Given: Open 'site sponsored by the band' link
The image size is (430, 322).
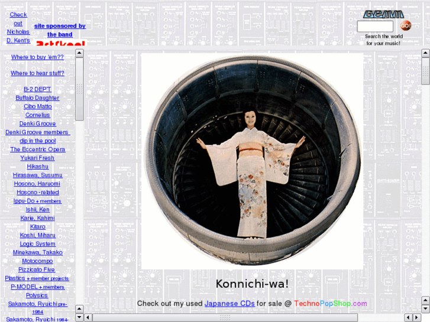Looking at the screenshot, I should click(x=60, y=30).
